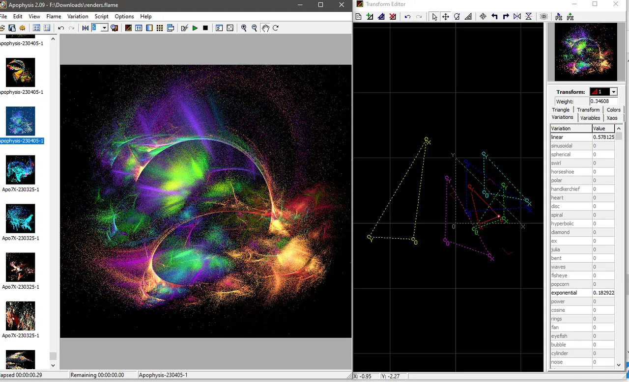Click the Variation column header
This screenshot has height=382, width=629.
[571, 128]
